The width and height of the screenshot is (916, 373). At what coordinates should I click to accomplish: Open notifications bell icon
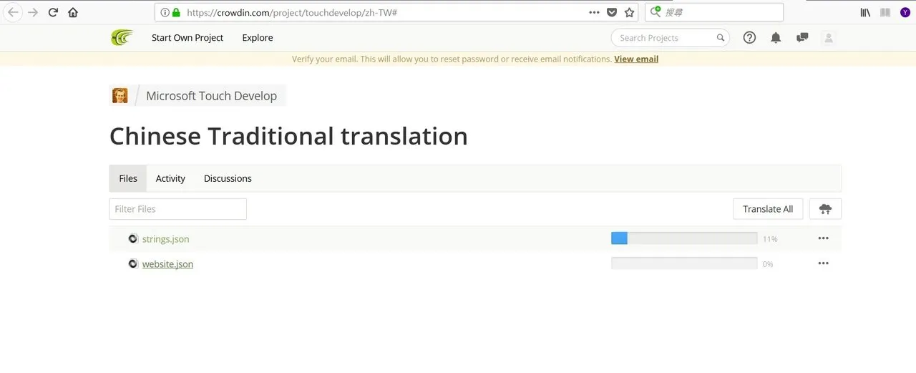(776, 38)
